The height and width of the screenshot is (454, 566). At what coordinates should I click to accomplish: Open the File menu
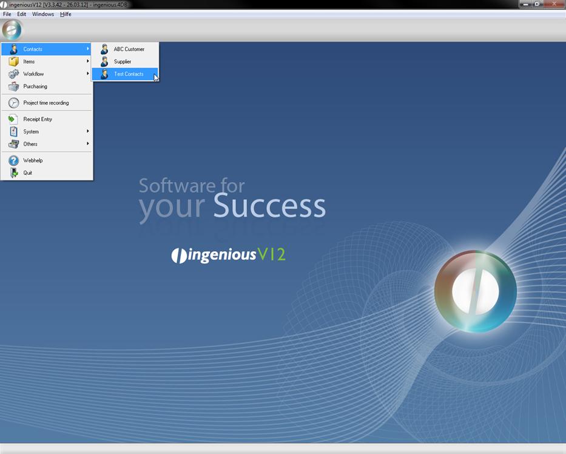7,14
